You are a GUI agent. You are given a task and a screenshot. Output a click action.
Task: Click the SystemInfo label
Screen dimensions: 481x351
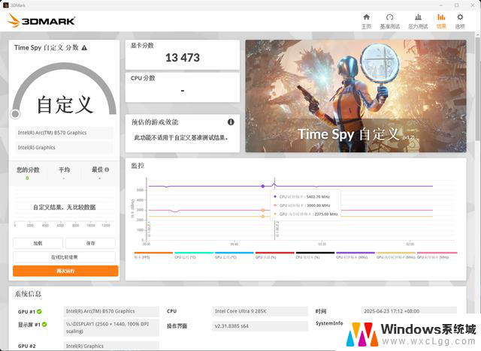pyautogui.click(x=329, y=323)
